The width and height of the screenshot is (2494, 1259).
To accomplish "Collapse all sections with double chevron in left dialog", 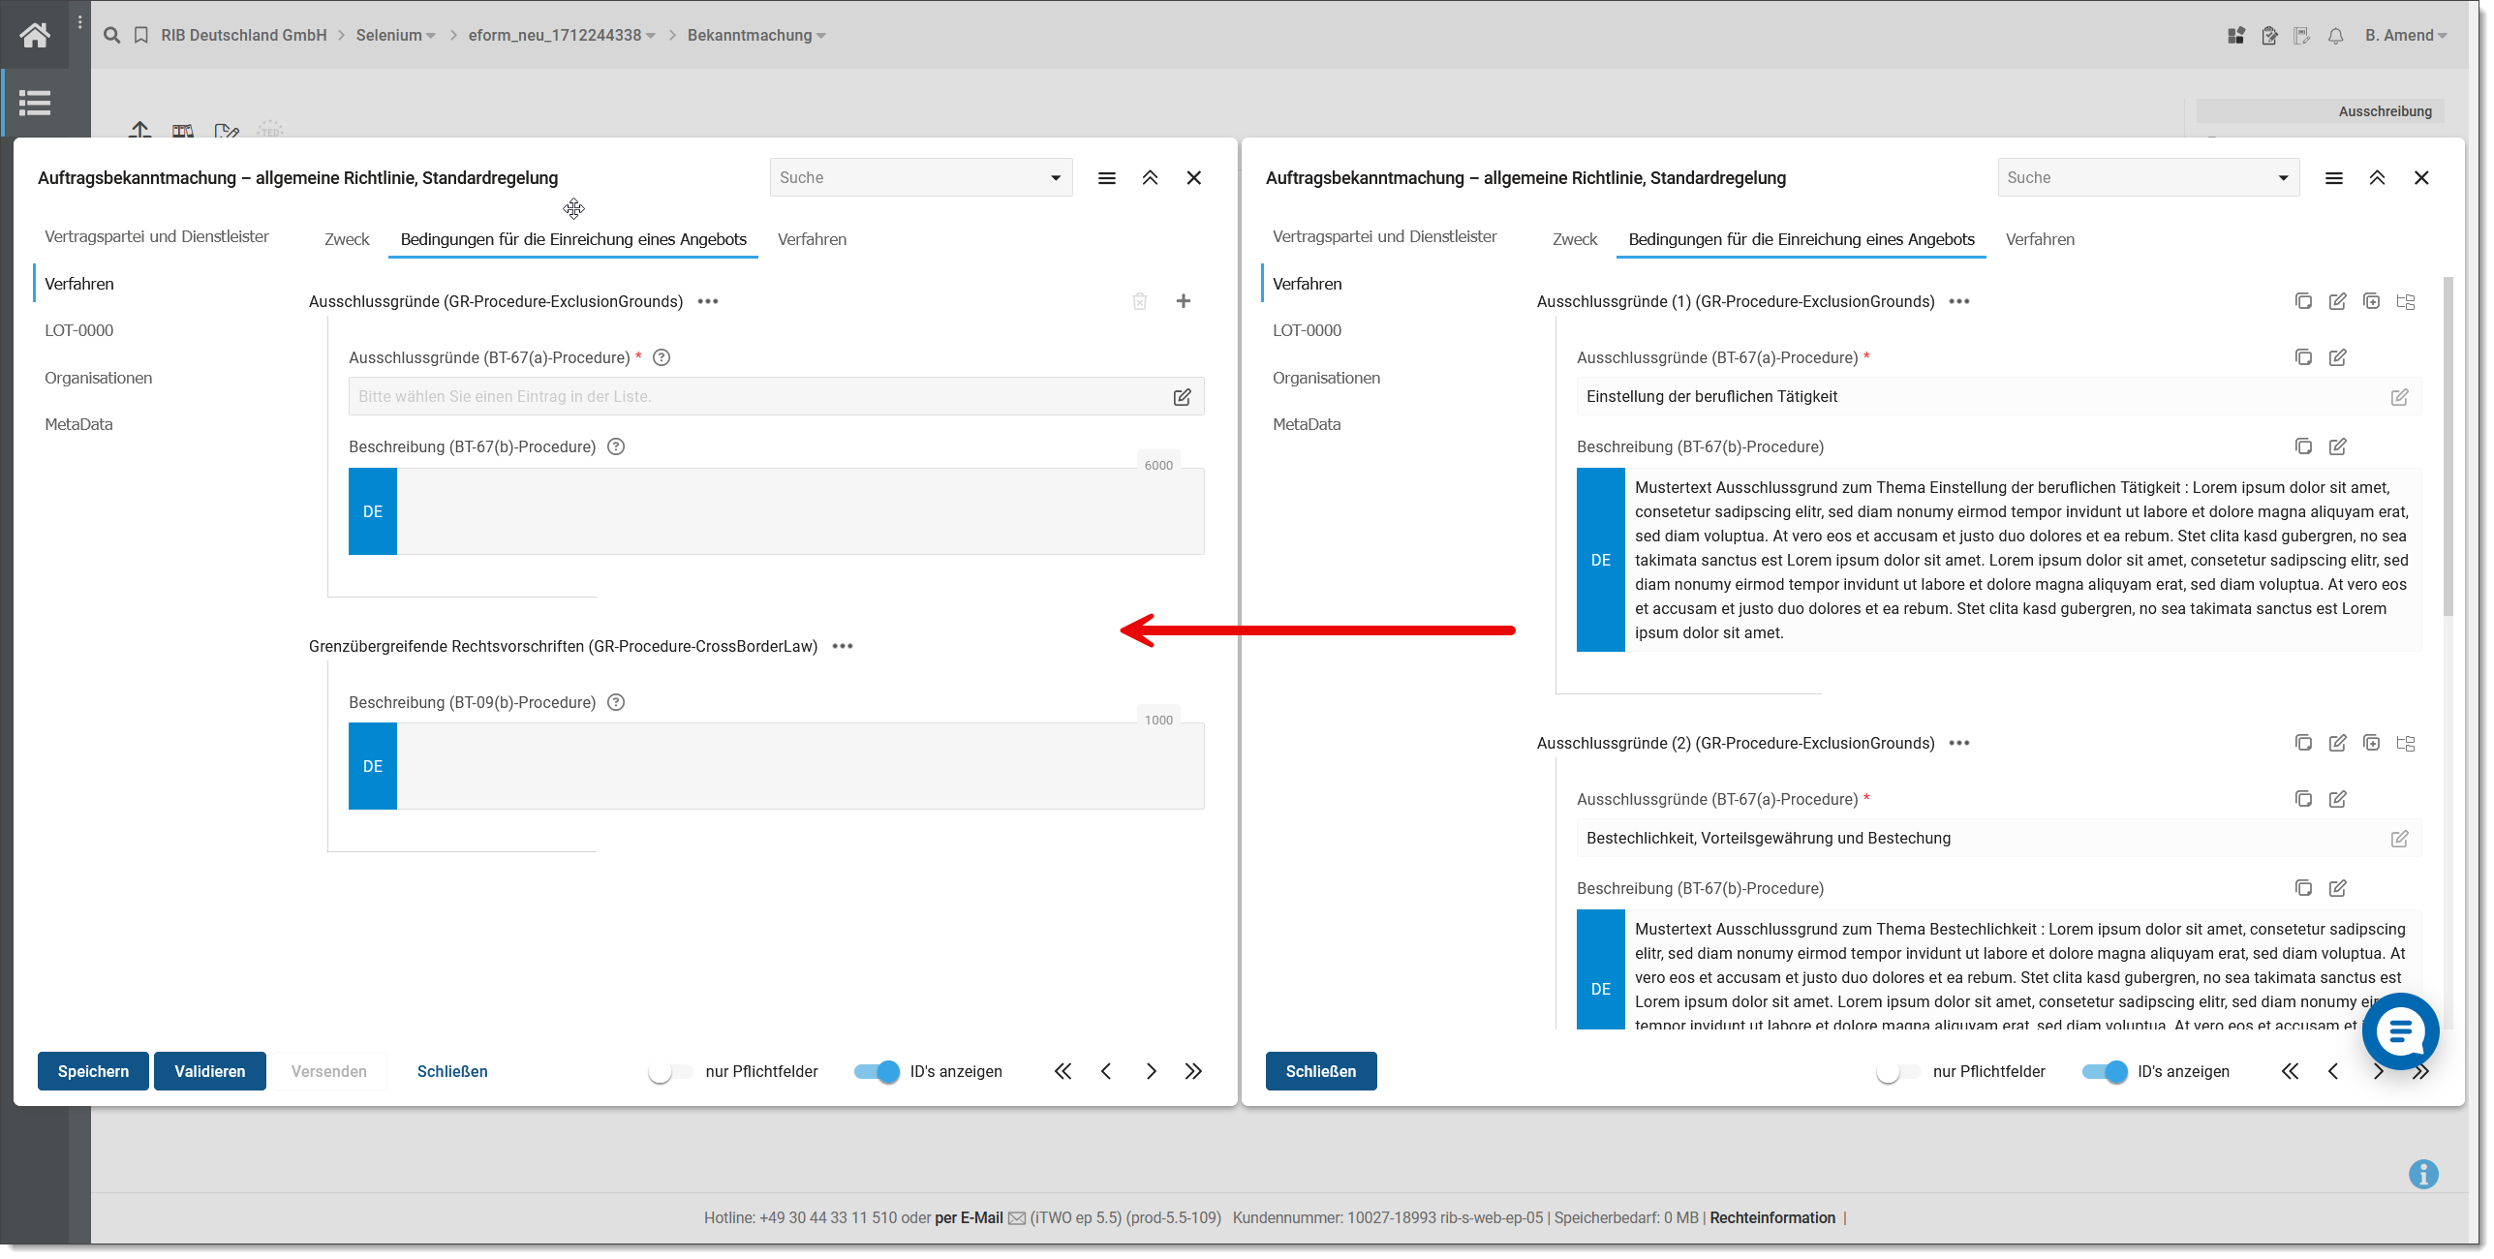I will [x=1151, y=178].
